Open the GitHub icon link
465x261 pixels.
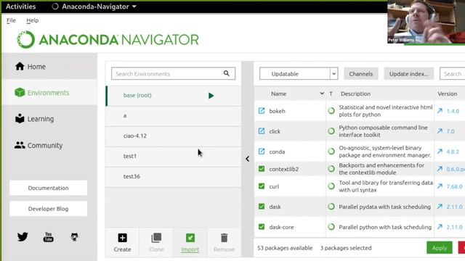click(x=74, y=237)
